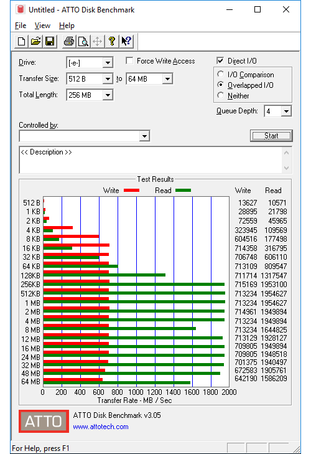Click the ATTO app icon in the title bar
The width and height of the screenshot is (311, 454).
[x=21, y=9]
